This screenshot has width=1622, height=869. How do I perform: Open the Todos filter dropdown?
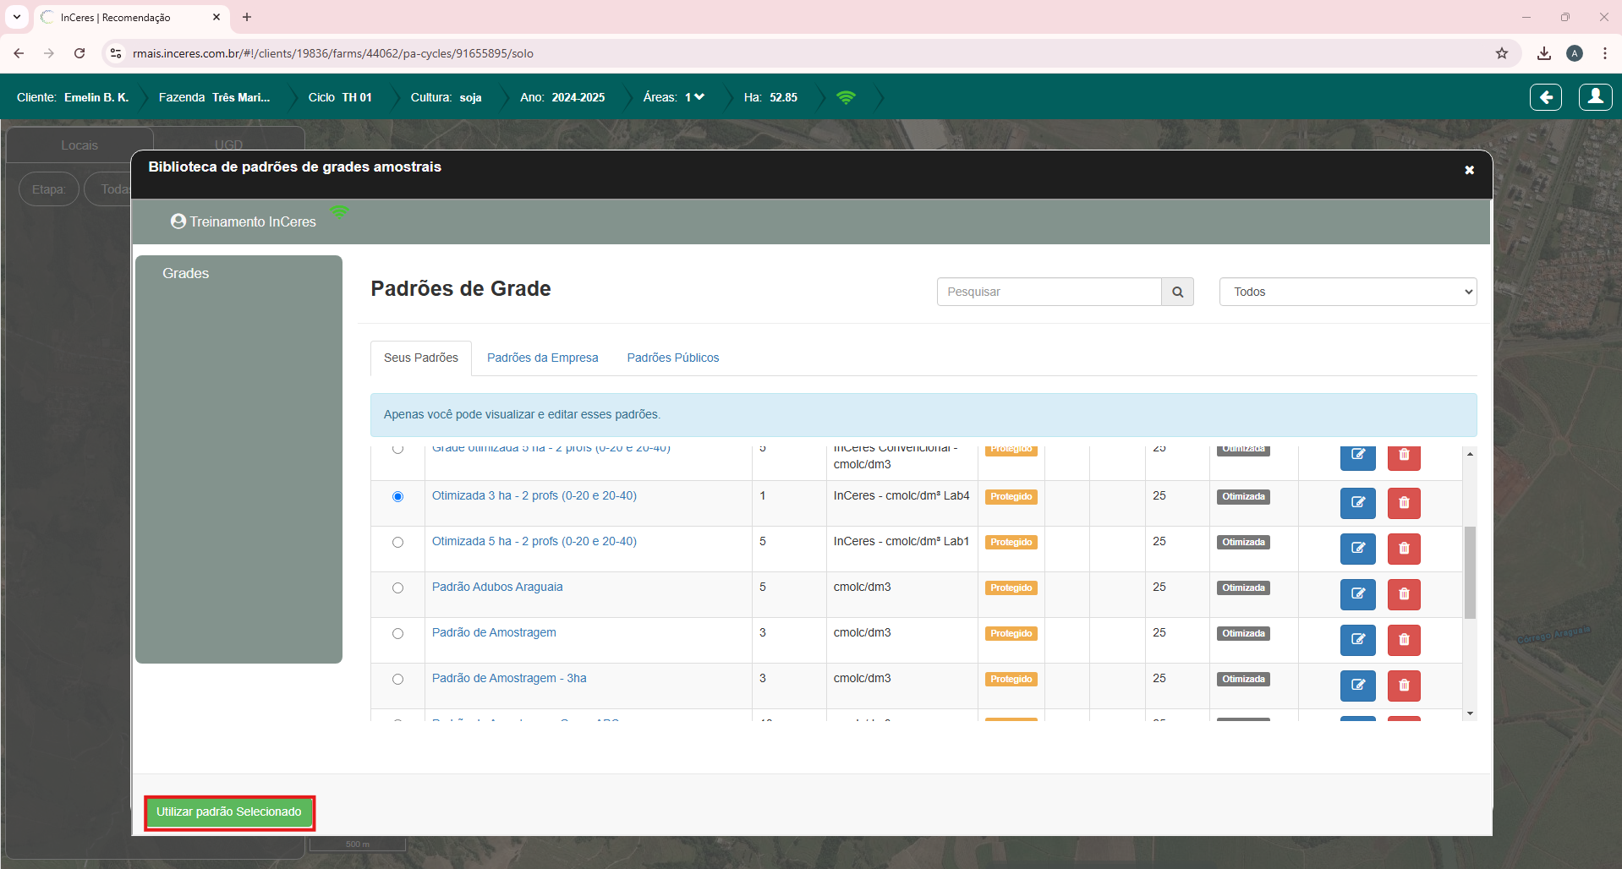point(1347,292)
